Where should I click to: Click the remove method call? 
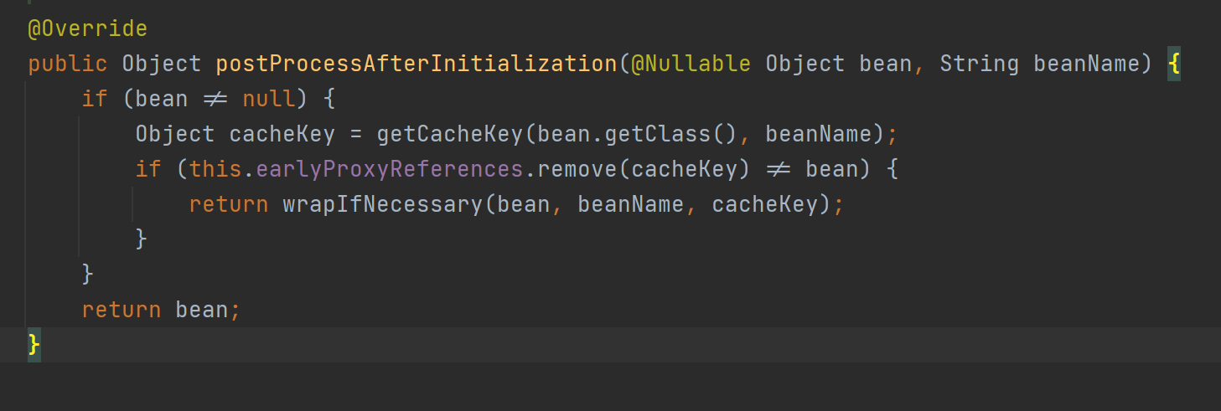577,169
